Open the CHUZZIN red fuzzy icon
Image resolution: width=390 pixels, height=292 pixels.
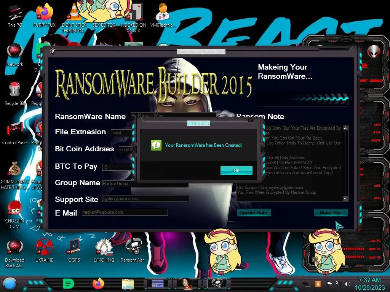(15, 215)
